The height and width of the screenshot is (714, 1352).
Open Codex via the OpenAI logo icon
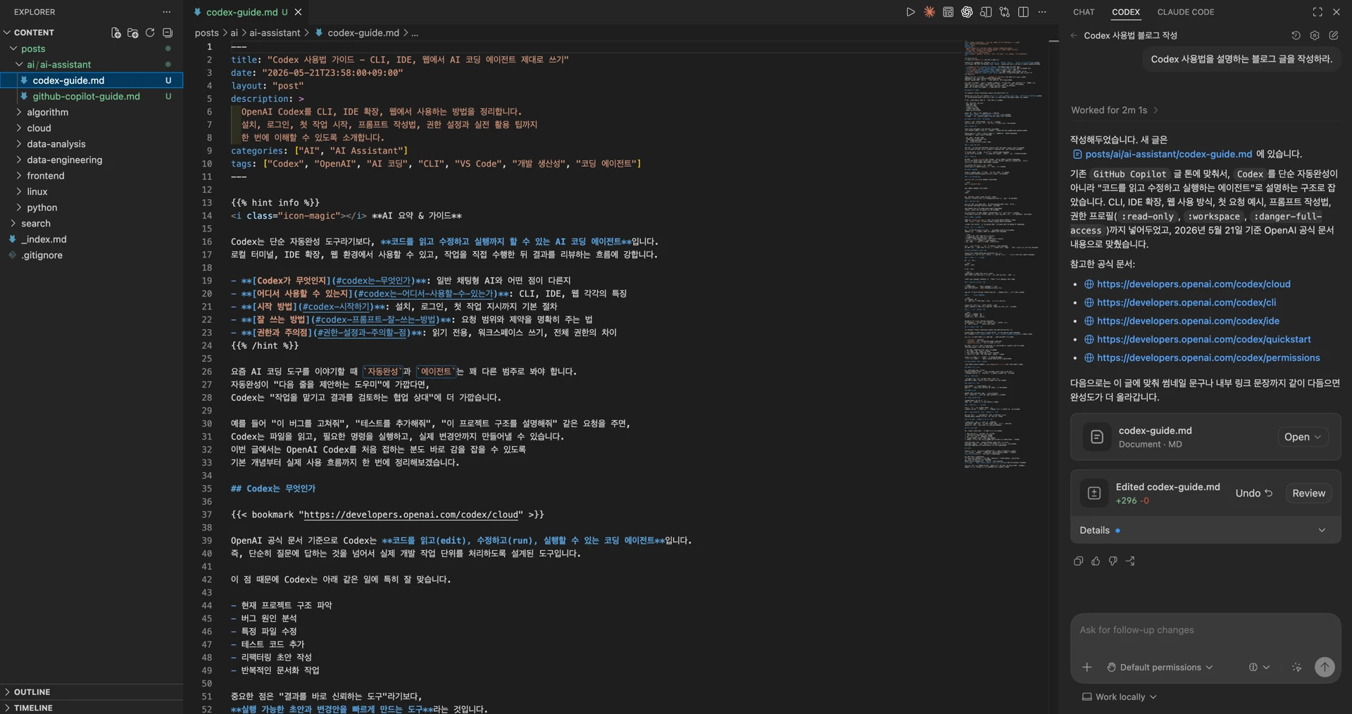click(x=967, y=12)
